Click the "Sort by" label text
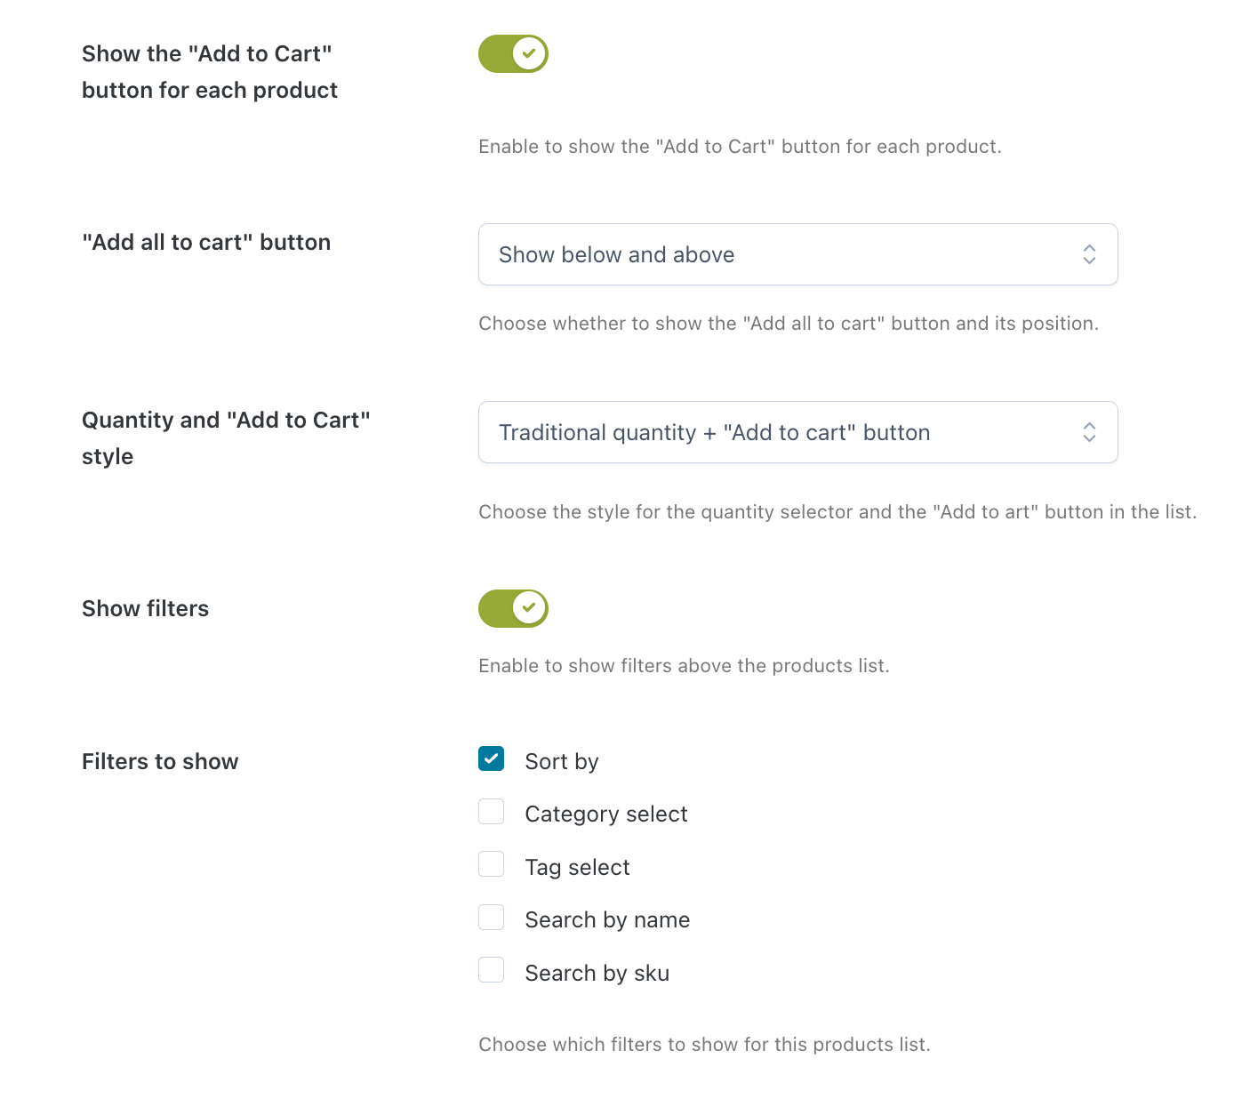 click(562, 762)
